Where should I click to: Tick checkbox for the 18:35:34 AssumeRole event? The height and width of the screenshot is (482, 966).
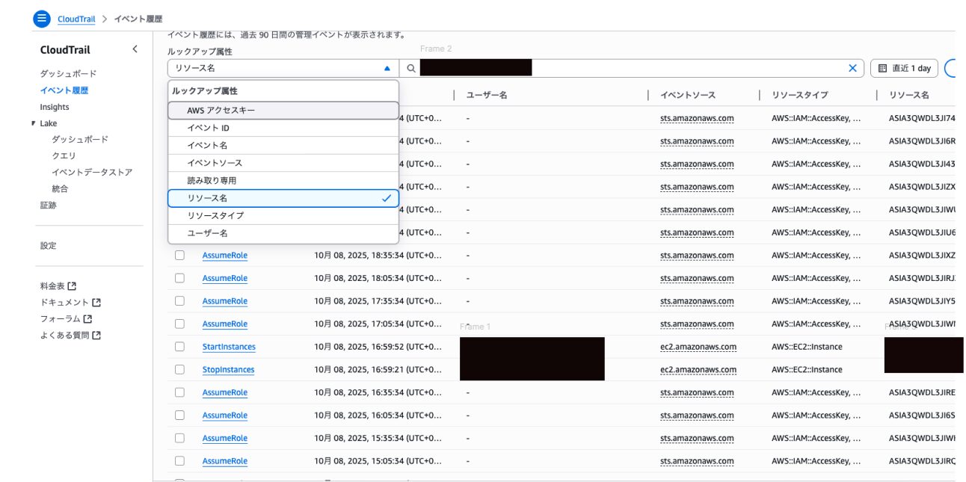point(179,256)
